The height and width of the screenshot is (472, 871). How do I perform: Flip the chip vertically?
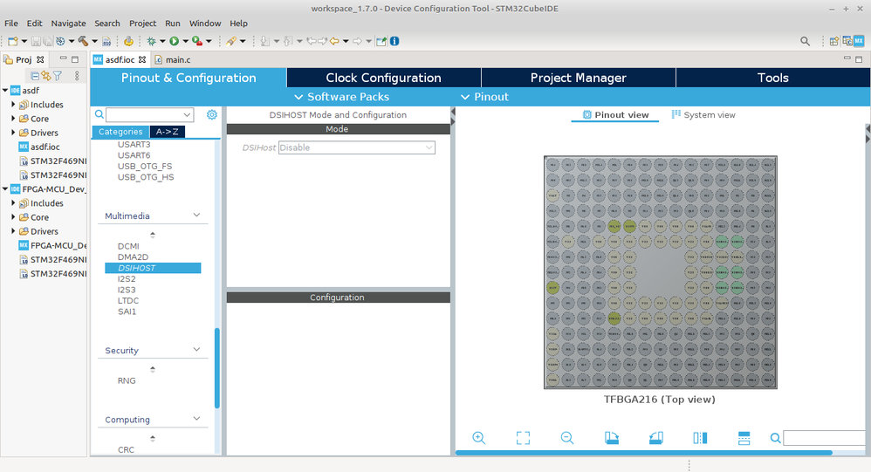744,438
